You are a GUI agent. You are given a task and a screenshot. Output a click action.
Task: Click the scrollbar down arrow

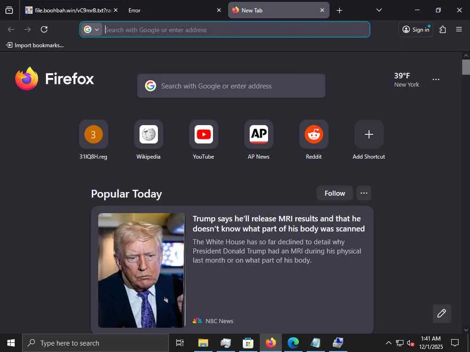pos(466,330)
